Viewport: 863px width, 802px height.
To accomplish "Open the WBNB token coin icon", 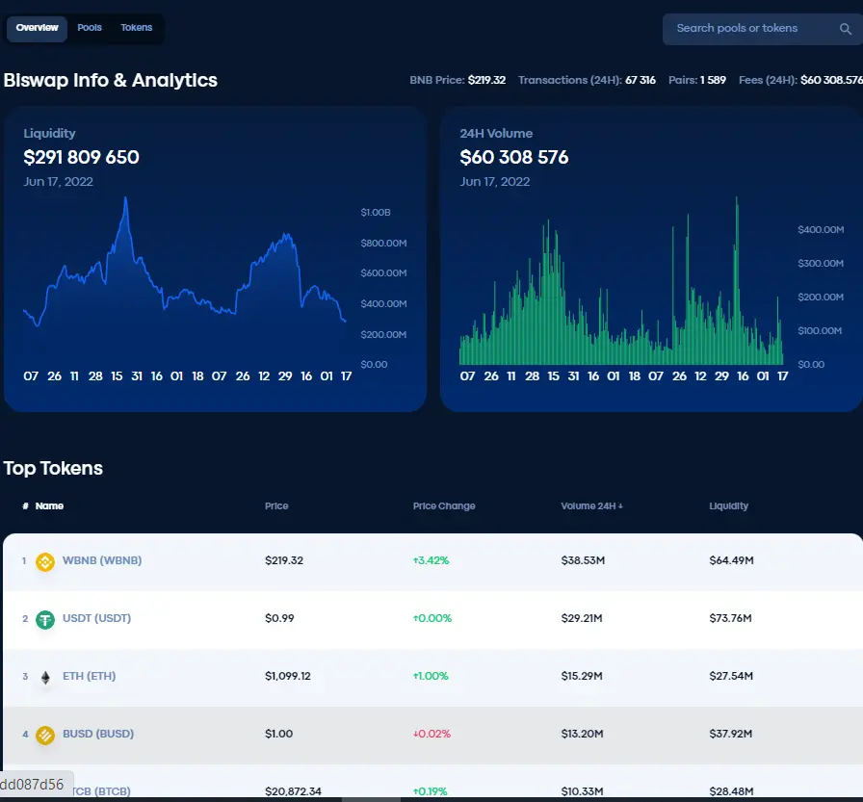I will coord(45,561).
